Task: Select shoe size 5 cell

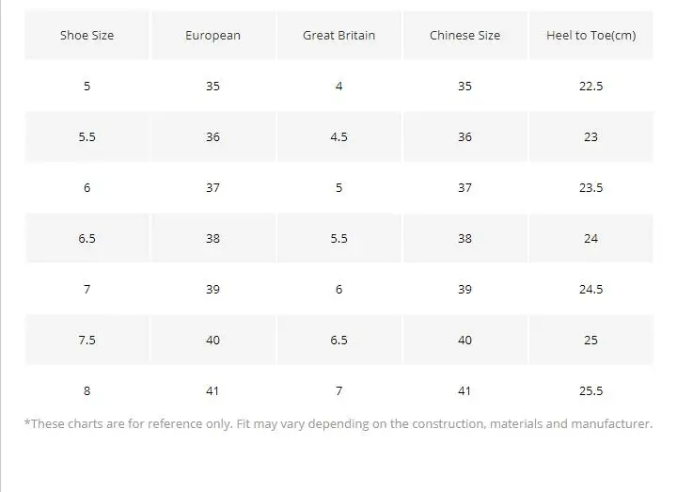Action: tap(87, 86)
